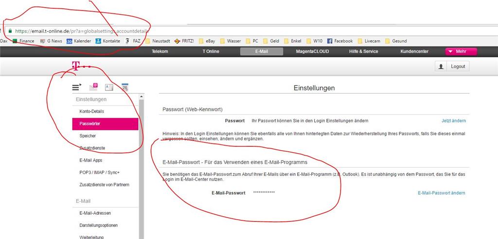
Task: Open the Kontakte bookmark
Action: click(108, 41)
